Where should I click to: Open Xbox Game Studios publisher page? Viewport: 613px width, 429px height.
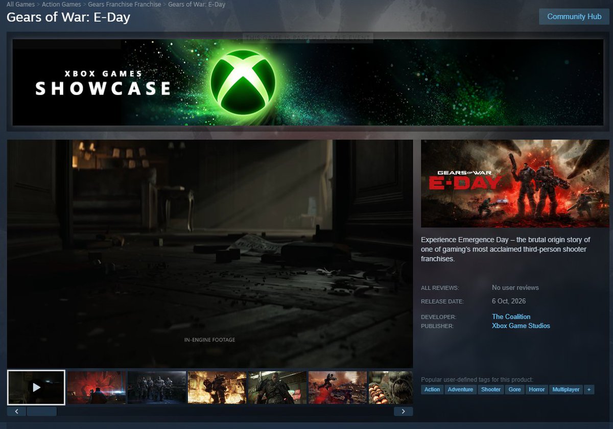(x=521, y=326)
